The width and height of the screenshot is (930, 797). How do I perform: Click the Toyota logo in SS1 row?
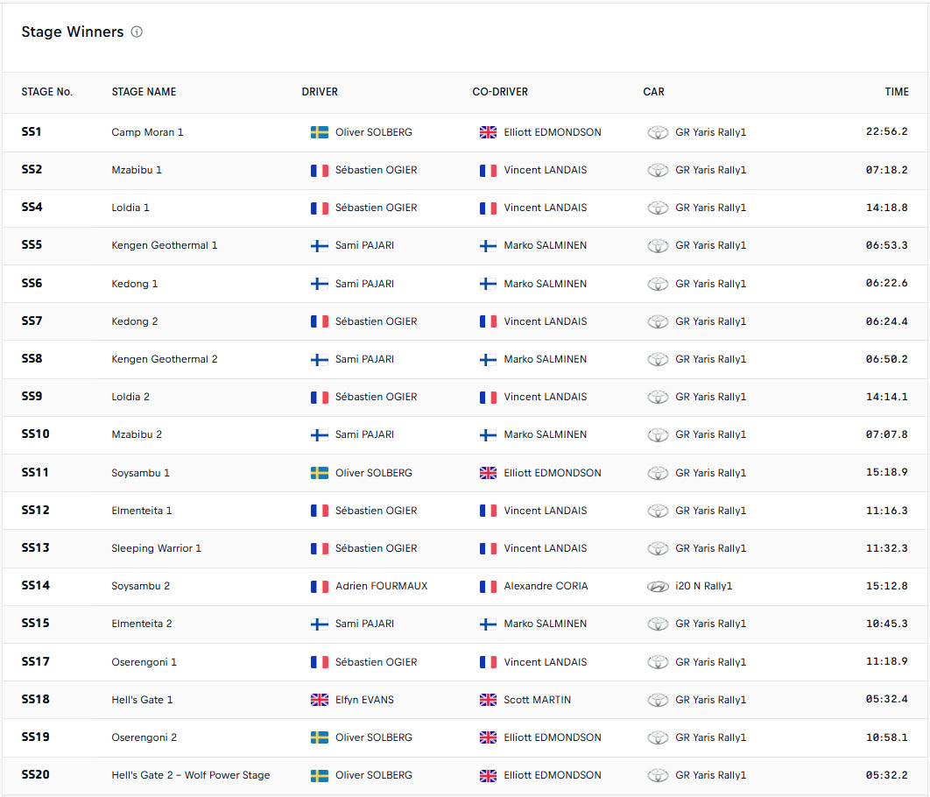pos(658,132)
